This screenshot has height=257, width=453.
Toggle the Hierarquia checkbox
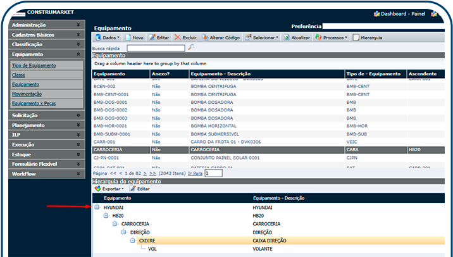(356, 37)
